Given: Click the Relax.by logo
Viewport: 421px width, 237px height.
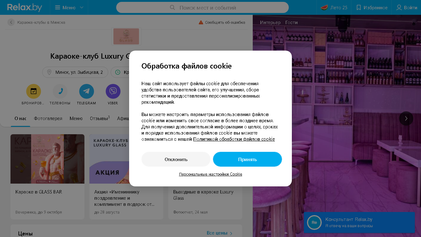Looking at the screenshot, I should 25,7.
